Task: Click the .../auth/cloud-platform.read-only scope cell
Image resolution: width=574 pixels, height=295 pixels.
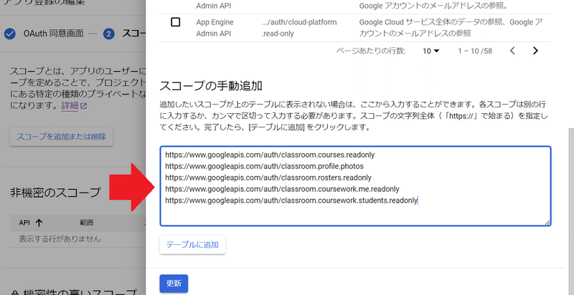Action: click(298, 28)
